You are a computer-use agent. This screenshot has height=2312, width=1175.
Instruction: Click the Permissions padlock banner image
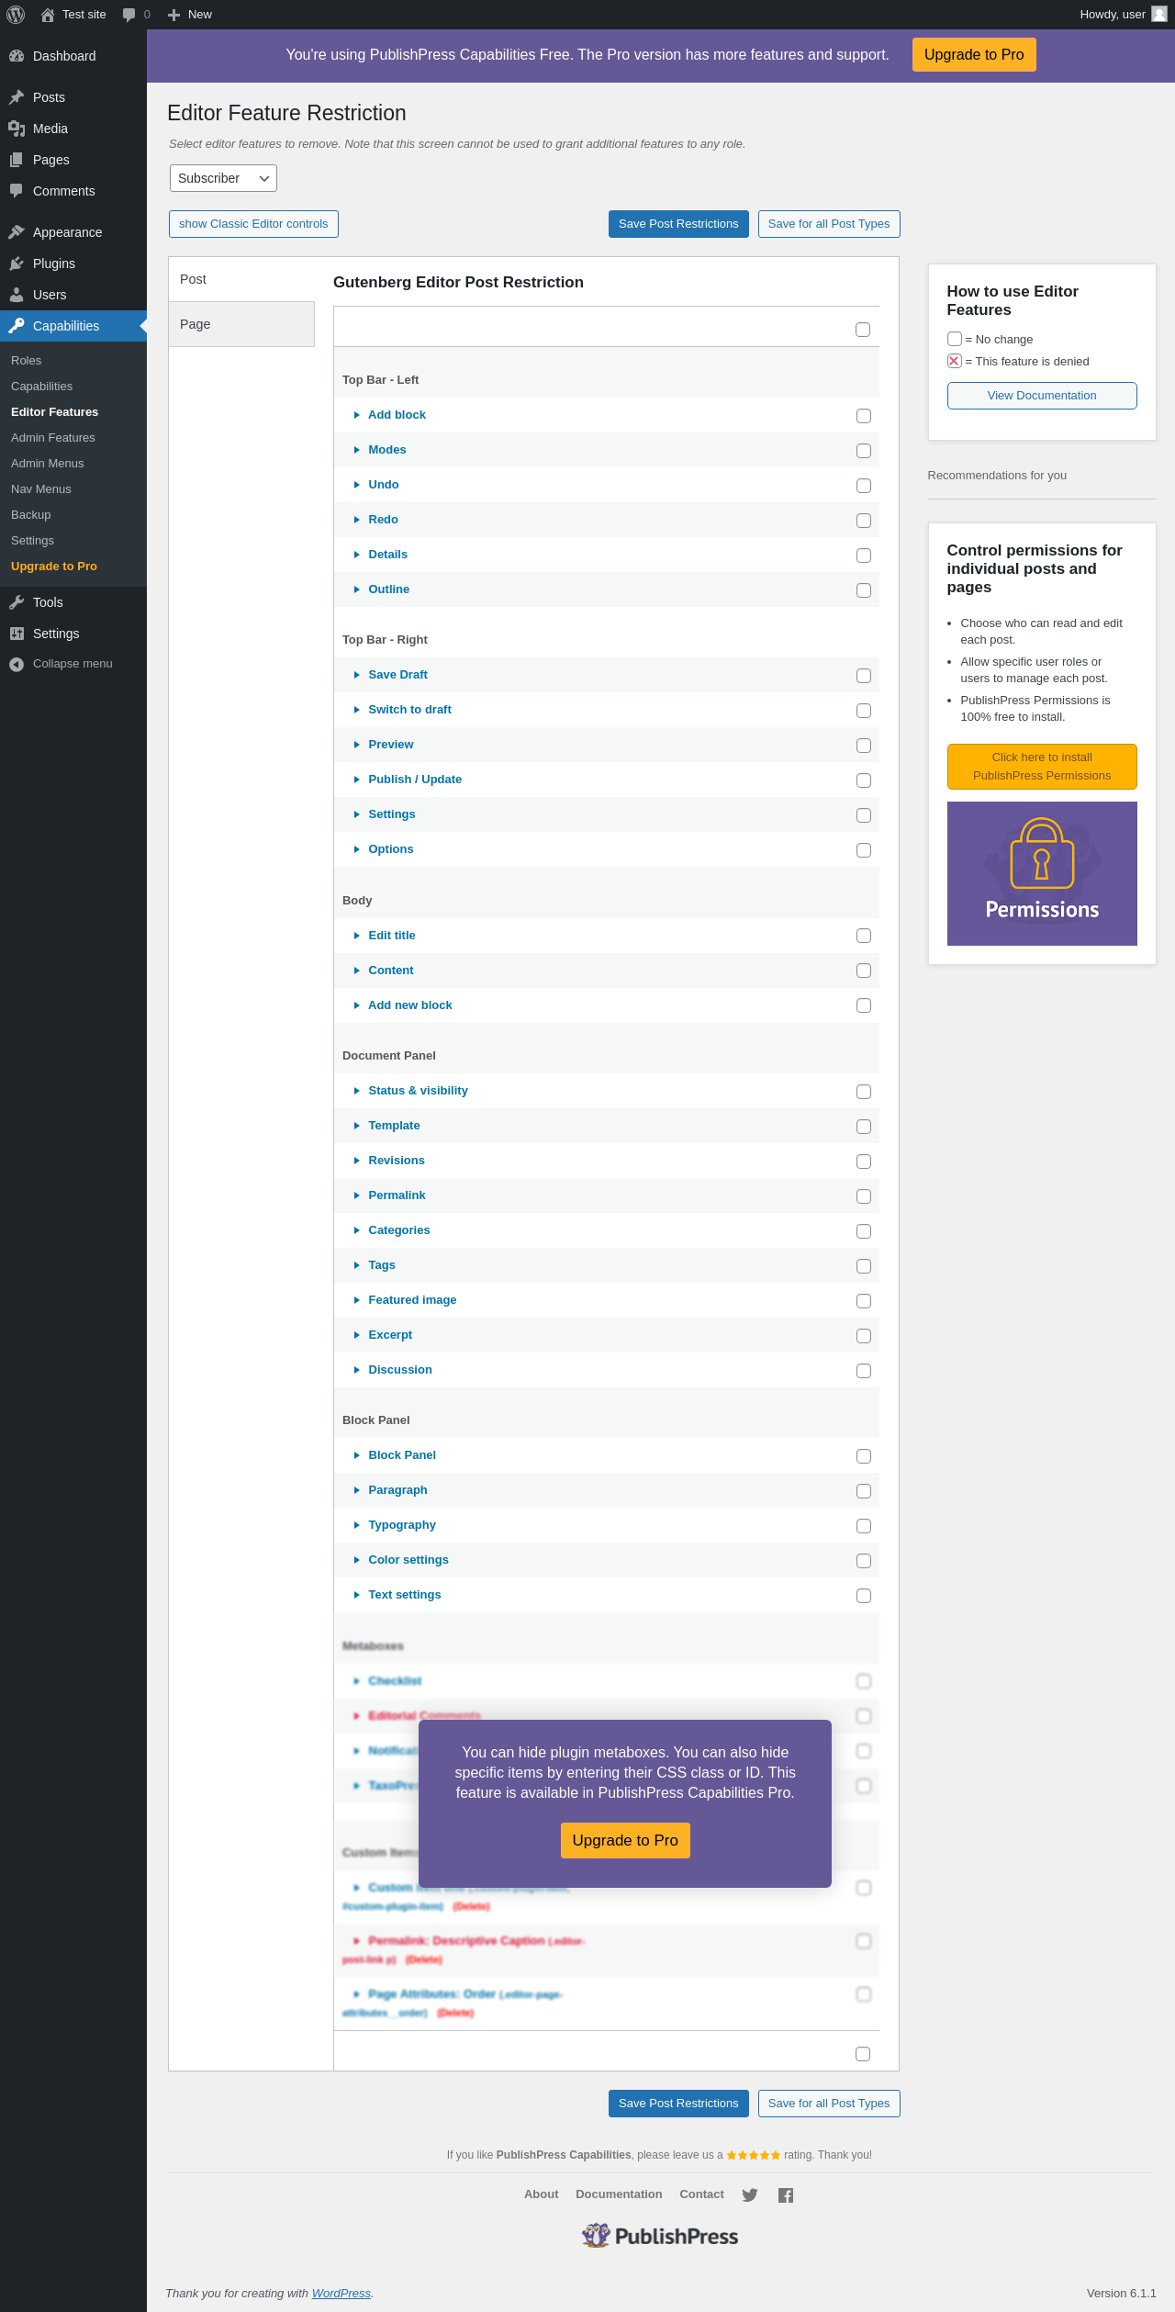pyautogui.click(x=1042, y=873)
